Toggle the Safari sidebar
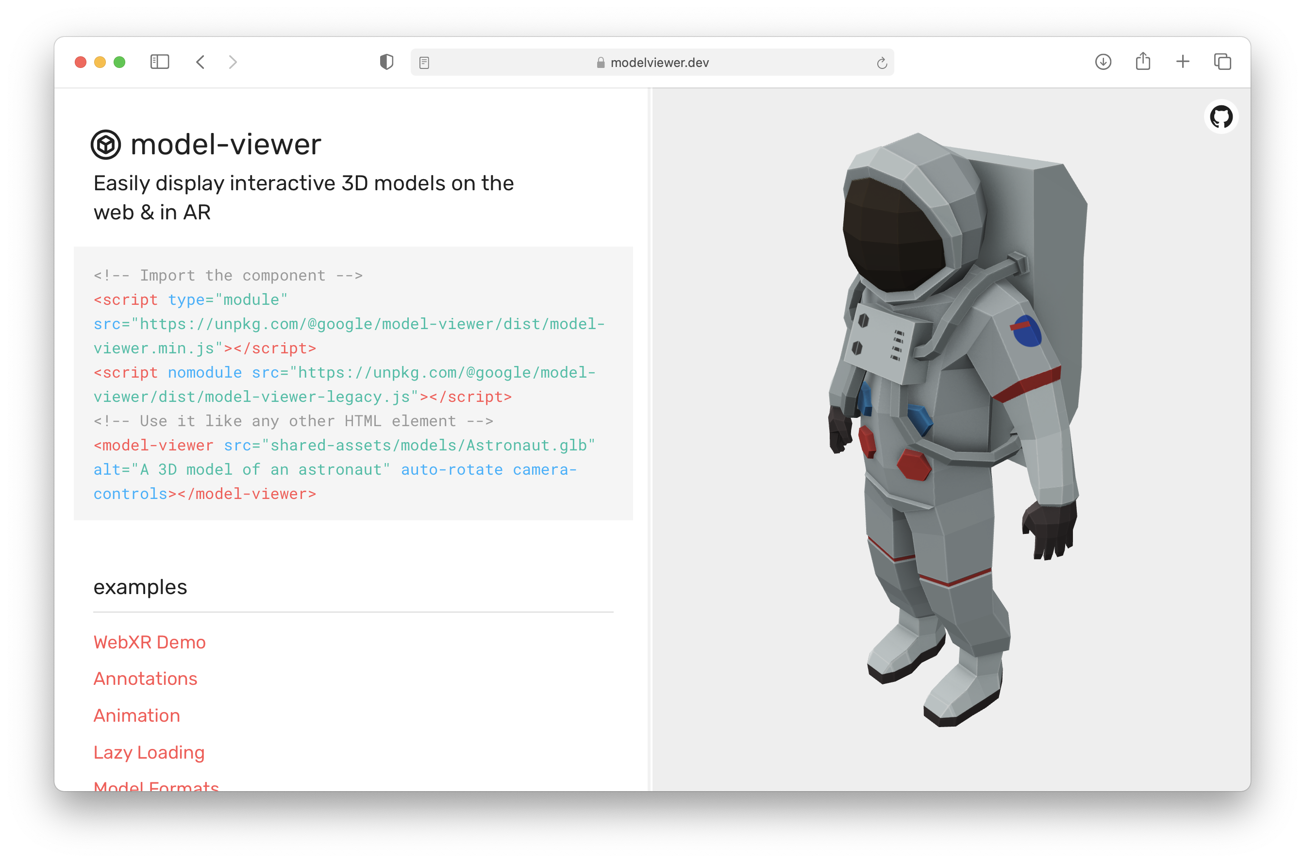 [x=160, y=62]
